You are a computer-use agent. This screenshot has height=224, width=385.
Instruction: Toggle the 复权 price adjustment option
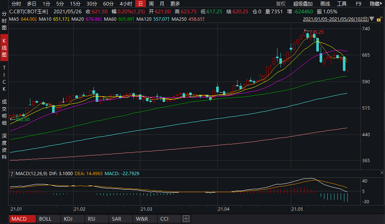tap(281, 4)
